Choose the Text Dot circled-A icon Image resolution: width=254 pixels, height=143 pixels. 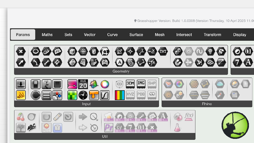[120, 62]
